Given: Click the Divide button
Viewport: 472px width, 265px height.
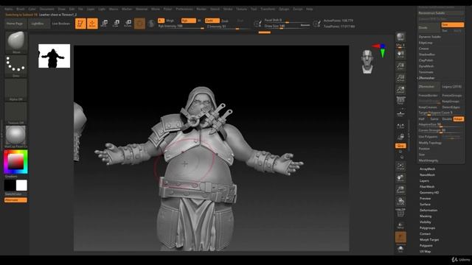Looking at the screenshot, I should (x=428, y=28).
